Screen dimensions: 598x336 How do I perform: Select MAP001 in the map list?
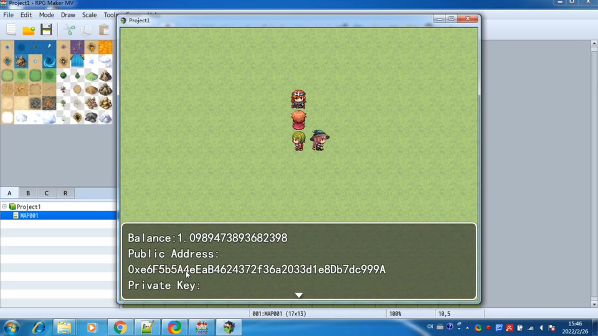(58, 216)
